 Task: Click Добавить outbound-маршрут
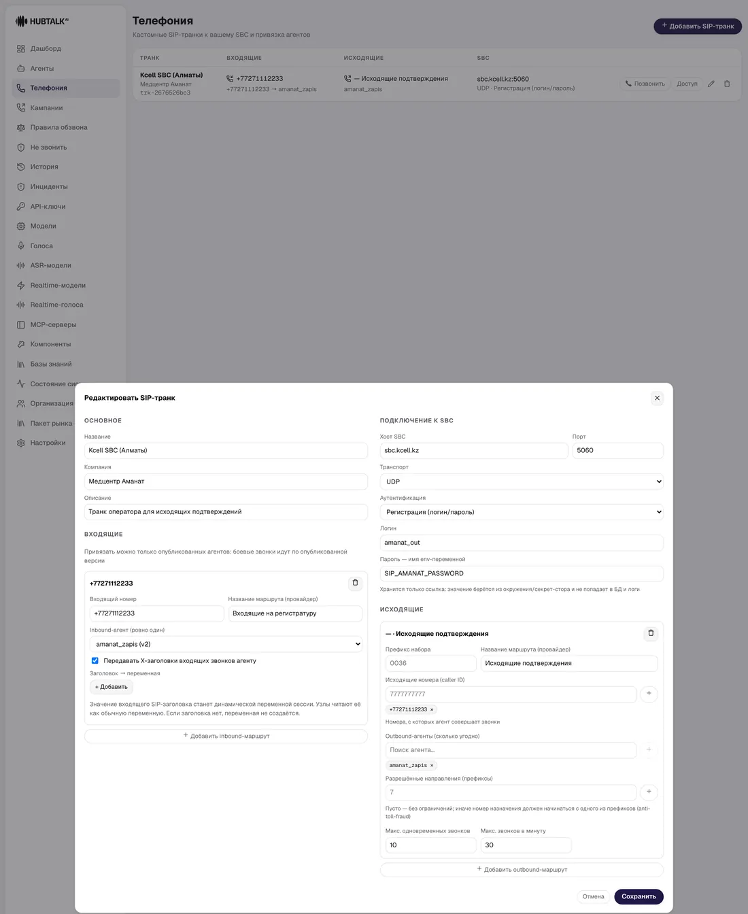click(x=522, y=870)
